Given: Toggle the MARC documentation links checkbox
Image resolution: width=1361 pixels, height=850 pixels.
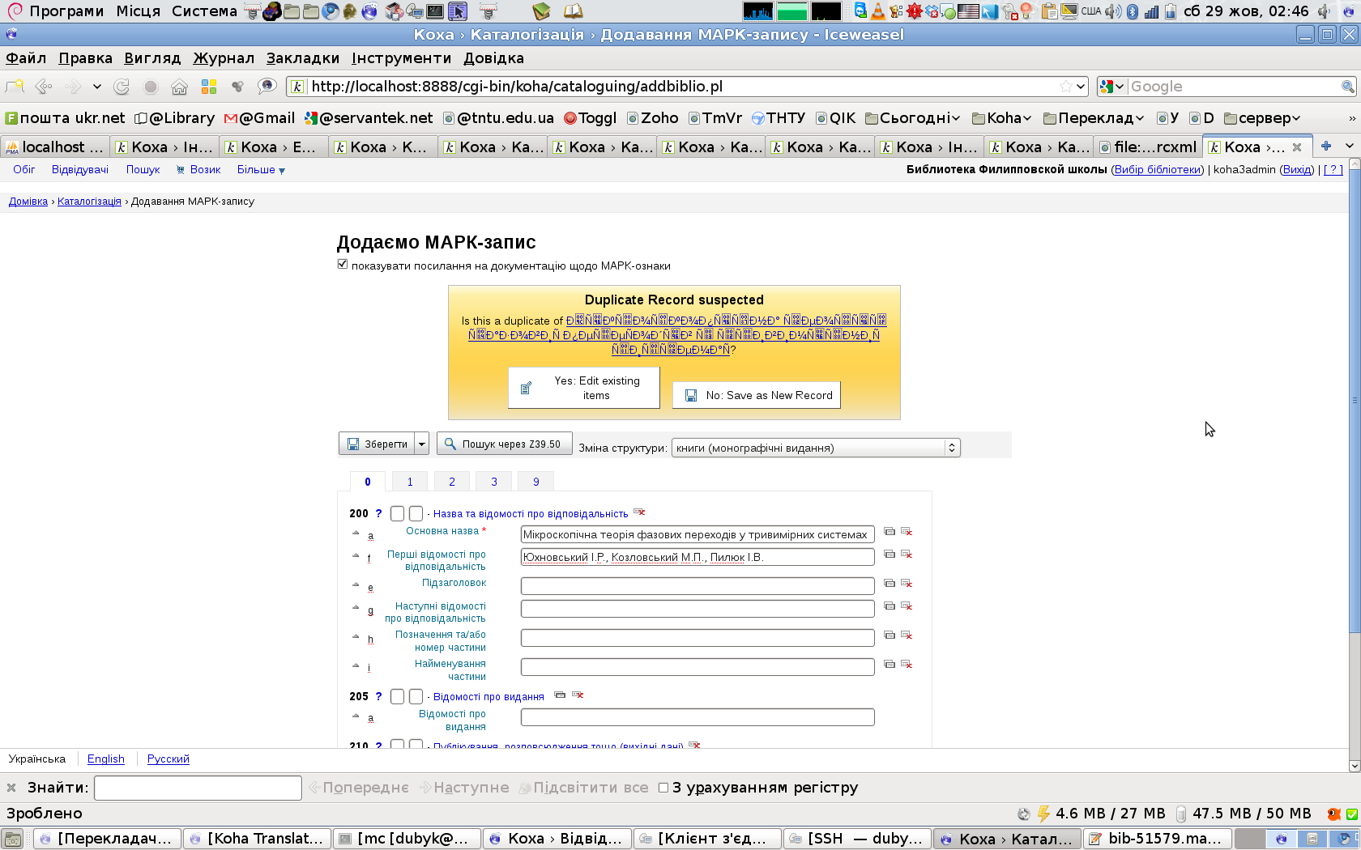Looking at the screenshot, I should pos(343,265).
